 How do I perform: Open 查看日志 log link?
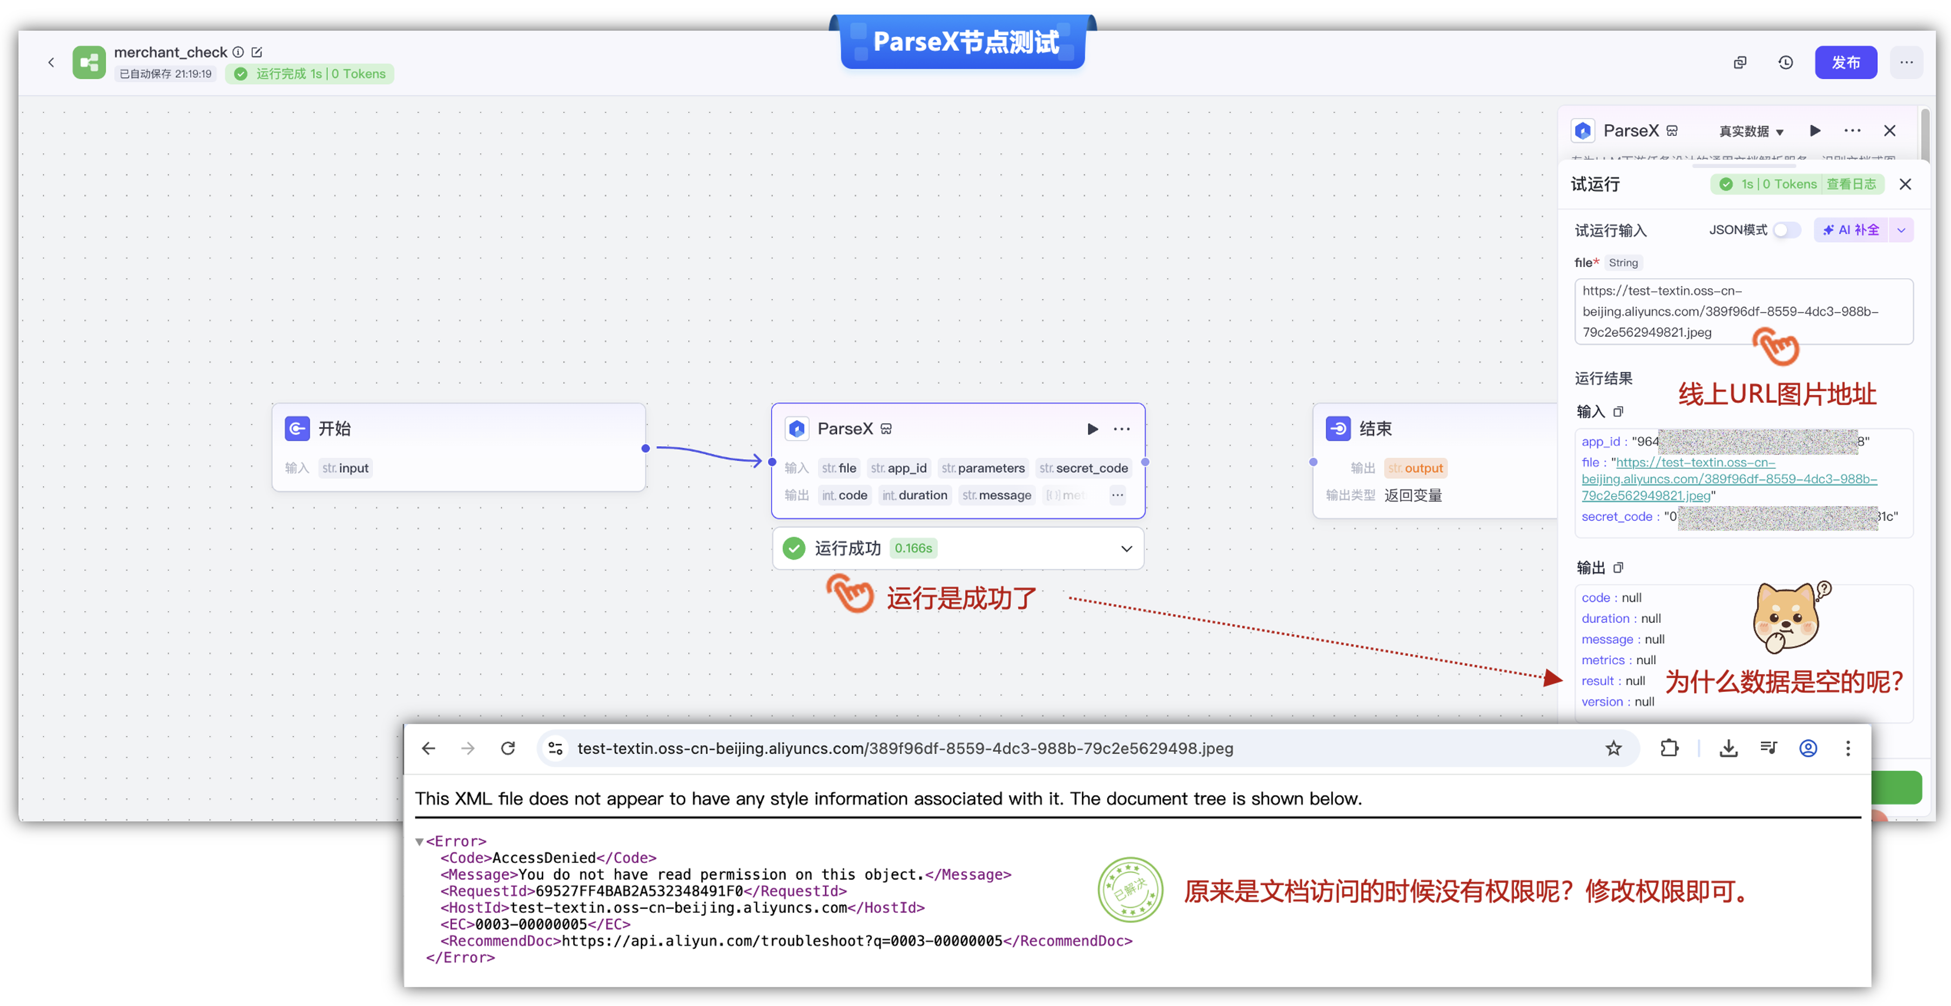1851,184
